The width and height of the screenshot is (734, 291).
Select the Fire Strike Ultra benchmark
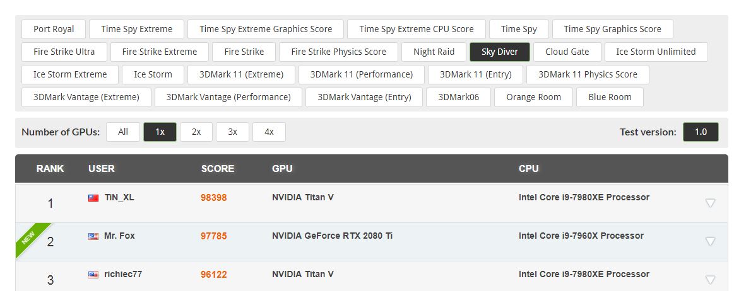click(64, 52)
